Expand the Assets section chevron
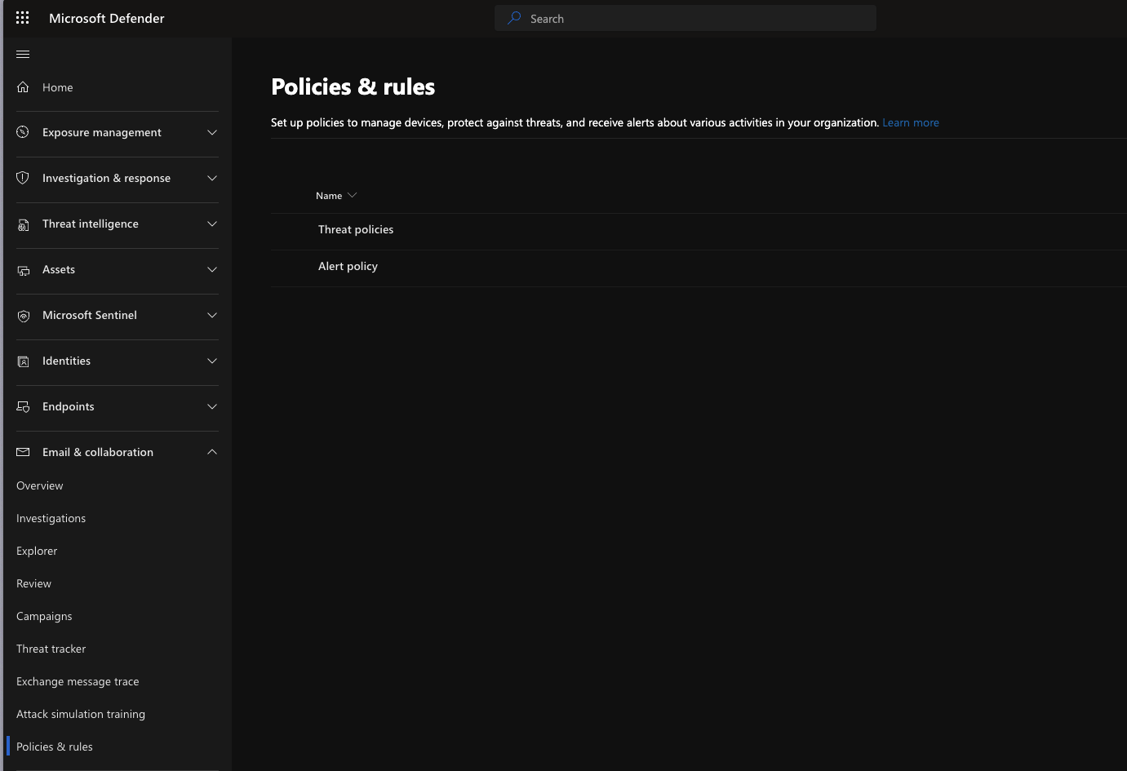Screen dimensions: 1127x771 coord(212,270)
